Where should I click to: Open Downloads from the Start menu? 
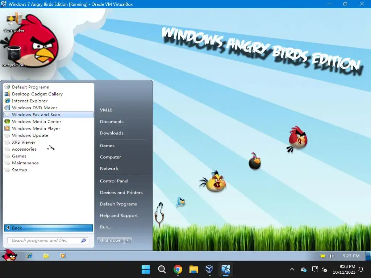click(x=112, y=133)
